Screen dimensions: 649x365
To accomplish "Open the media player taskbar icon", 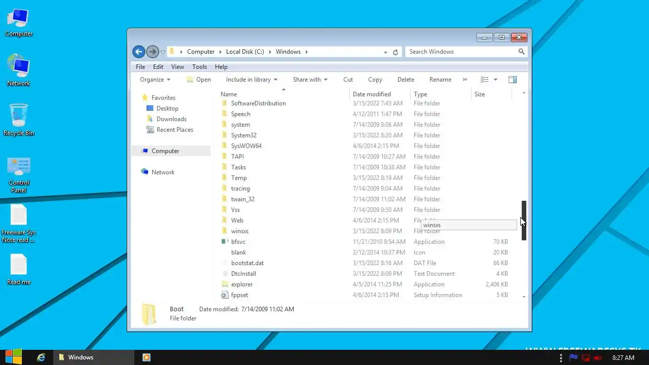I will point(147,357).
